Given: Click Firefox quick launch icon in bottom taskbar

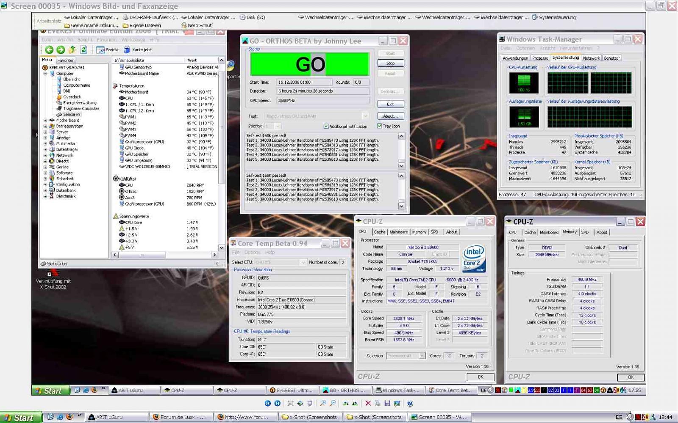Looking at the screenshot, I should (69, 417).
